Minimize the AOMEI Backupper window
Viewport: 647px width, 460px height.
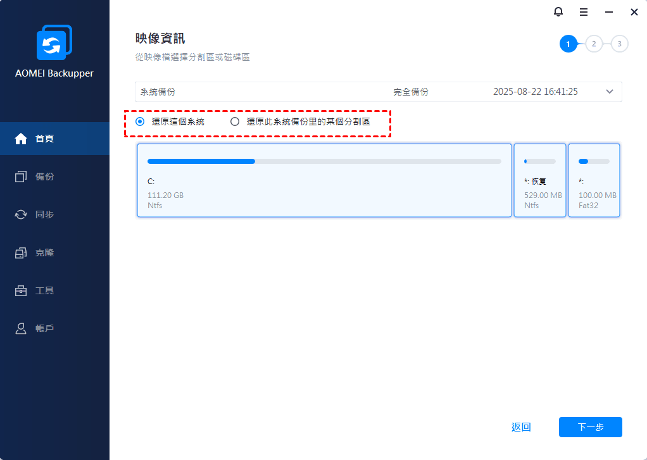[609, 12]
